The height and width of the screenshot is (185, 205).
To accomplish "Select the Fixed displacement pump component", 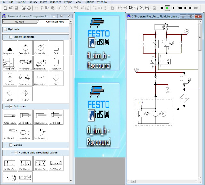I will click(25, 48).
